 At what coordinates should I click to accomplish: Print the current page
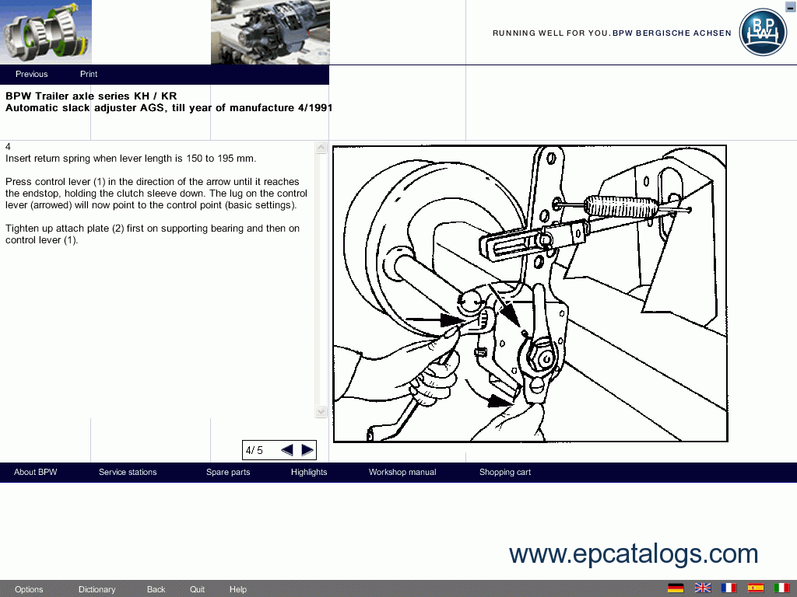(x=89, y=75)
